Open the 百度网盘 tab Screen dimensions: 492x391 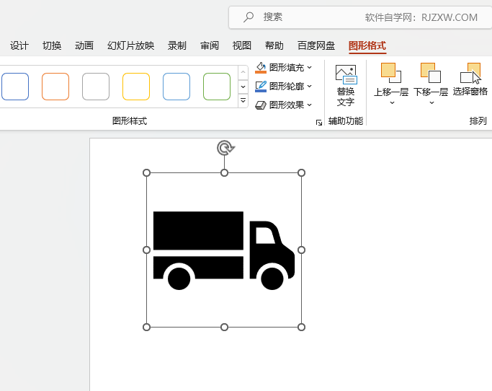pyautogui.click(x=316, y=45)
